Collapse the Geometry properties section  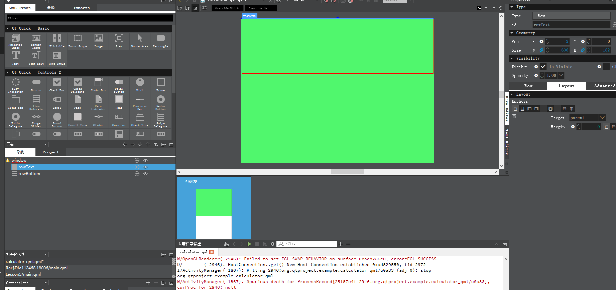click(x=512, y=33)
